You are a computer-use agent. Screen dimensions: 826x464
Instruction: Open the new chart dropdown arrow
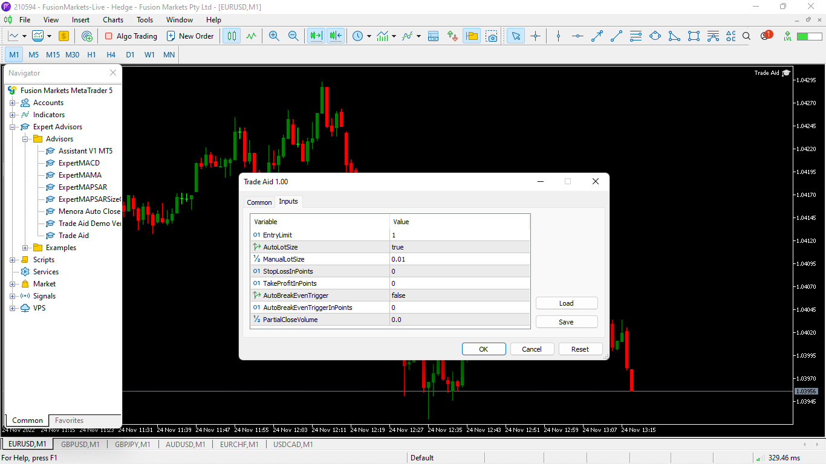[x=24, y=36]
